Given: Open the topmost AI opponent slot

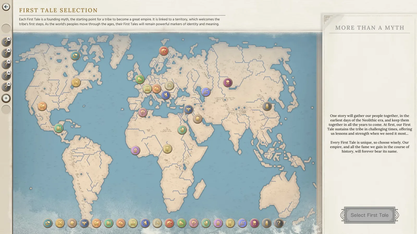Looking at the screenshot, I should pyautogui.click(x=6, y=42).
